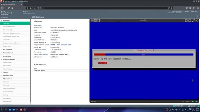Expand the Remote Console section
Image resolution: width=200 pixels, height=112 pixels.
click(2, 53)
